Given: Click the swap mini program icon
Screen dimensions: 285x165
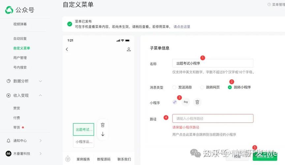Looking at the screenshot, I should click(x=186, y=102).
